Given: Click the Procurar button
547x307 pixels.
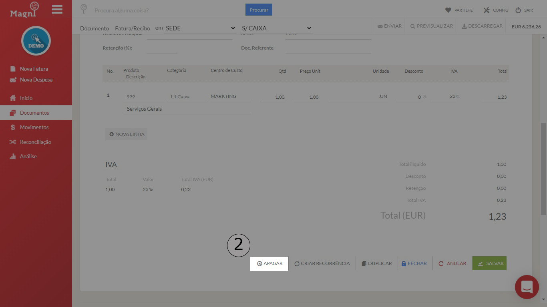Looking at the screenshot, I should click(x=259, y=10).
